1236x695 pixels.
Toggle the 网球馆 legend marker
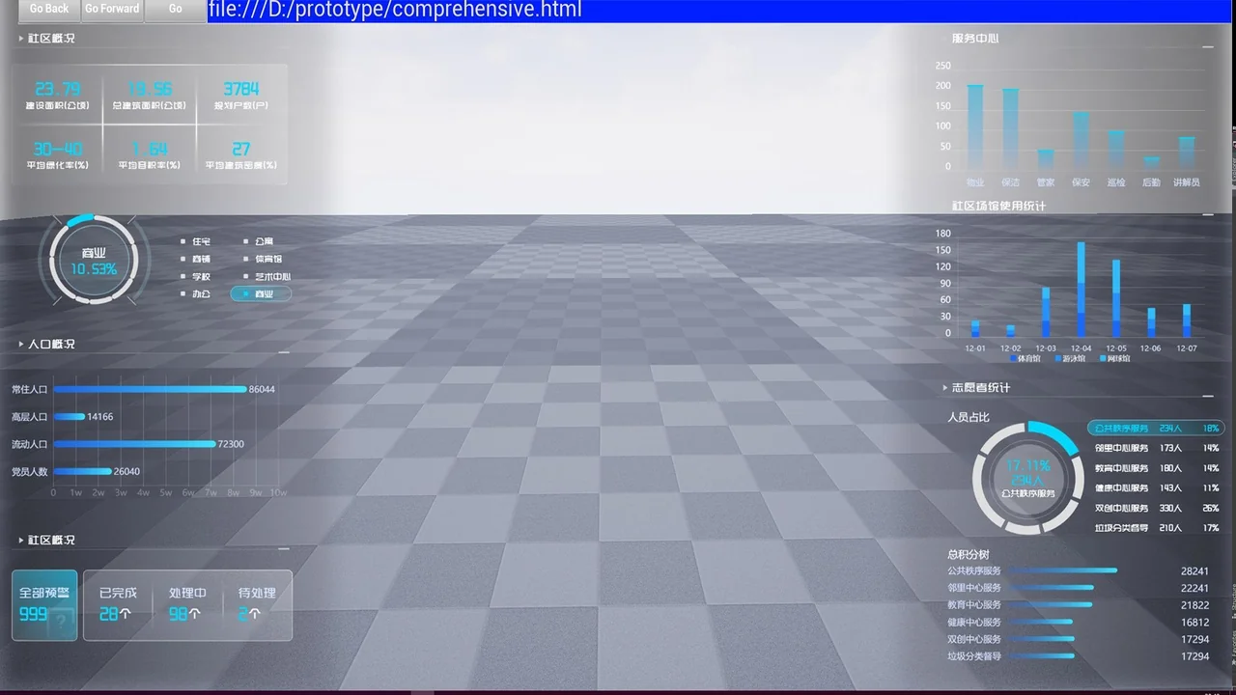click(1113, 358)
